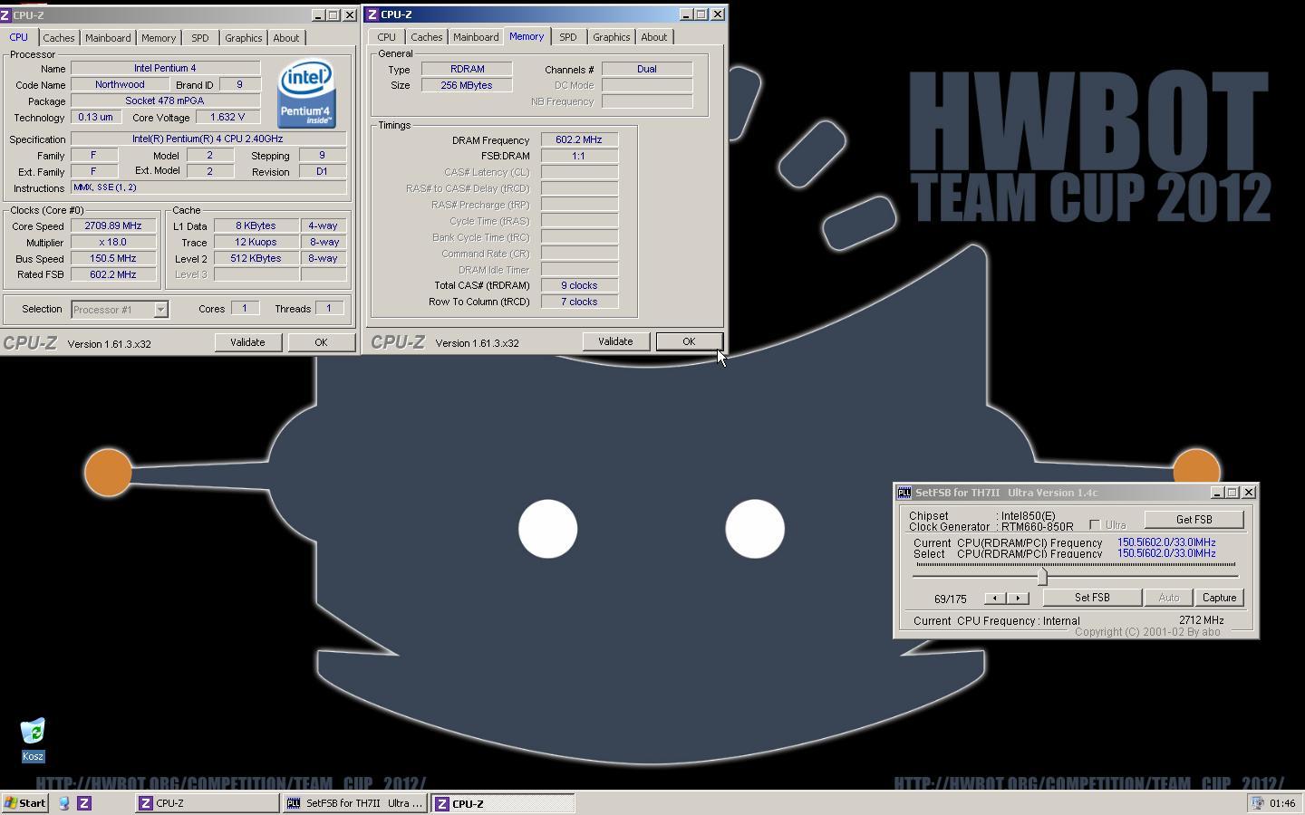Open SPD tab in right CPU-Z window

tap(567, 37)
